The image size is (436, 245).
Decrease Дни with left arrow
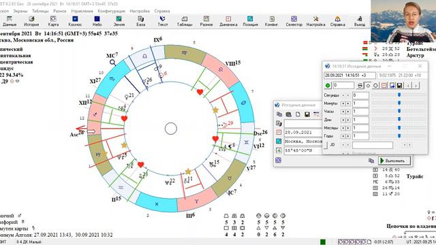(343, 120)
